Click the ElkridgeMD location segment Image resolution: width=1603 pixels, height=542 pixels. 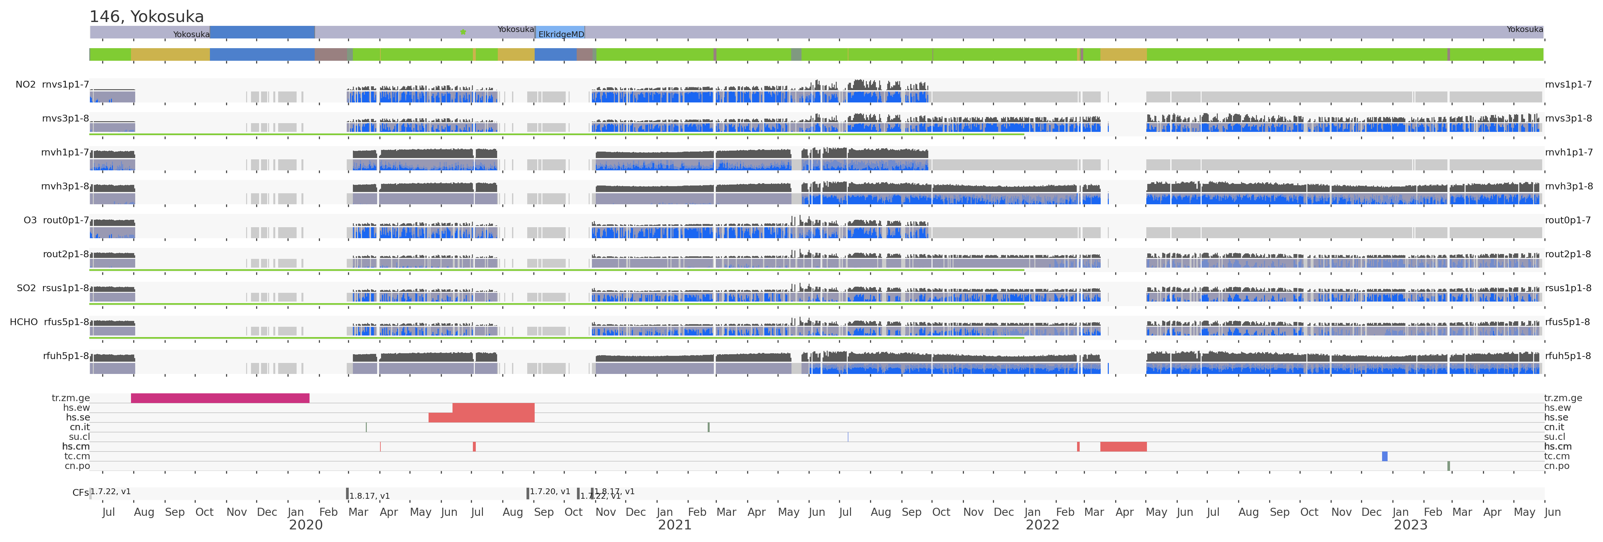560,33
